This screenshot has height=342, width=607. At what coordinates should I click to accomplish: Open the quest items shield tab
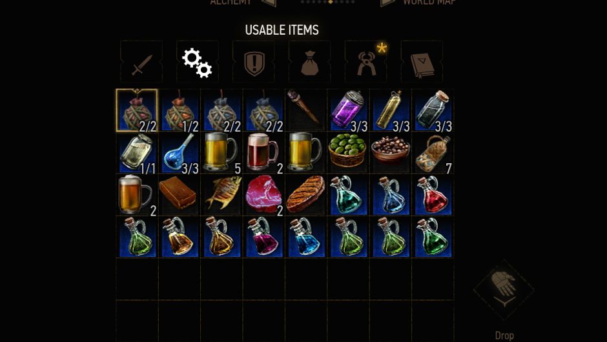click(x=254, y=62)
